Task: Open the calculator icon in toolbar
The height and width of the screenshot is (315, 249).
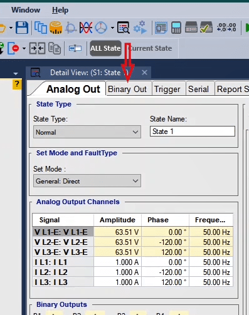Action: pos(176,28)
